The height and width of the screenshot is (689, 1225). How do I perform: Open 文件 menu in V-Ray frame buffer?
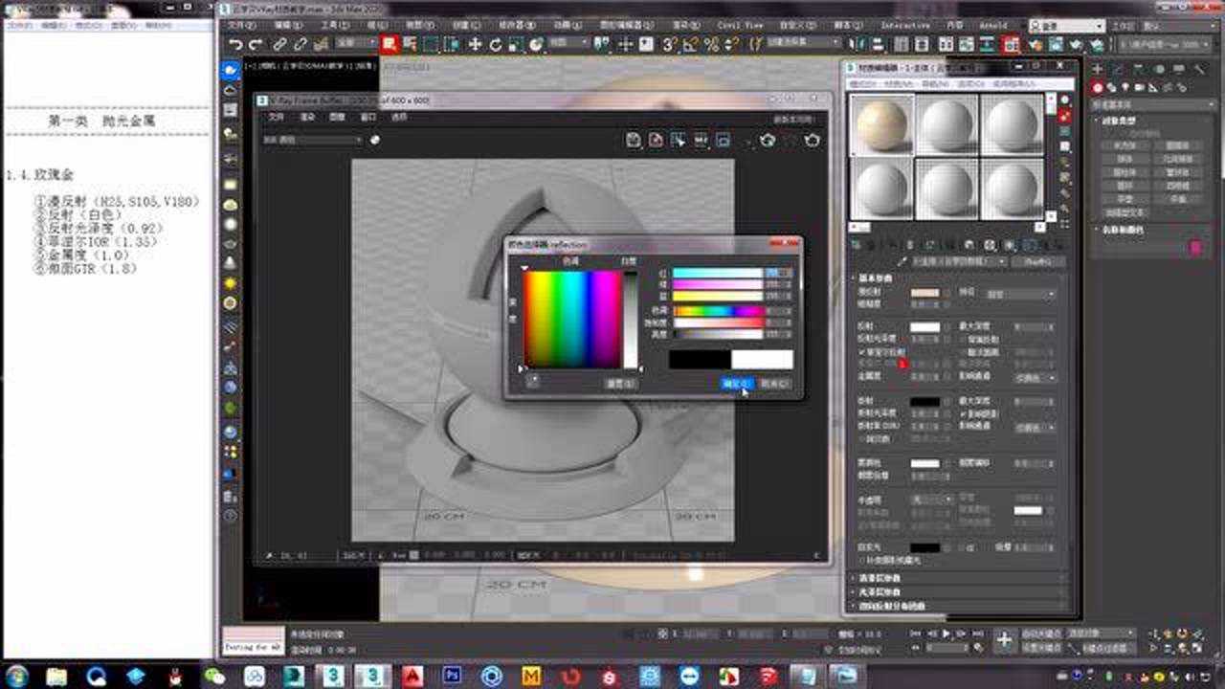coord(276,117)
